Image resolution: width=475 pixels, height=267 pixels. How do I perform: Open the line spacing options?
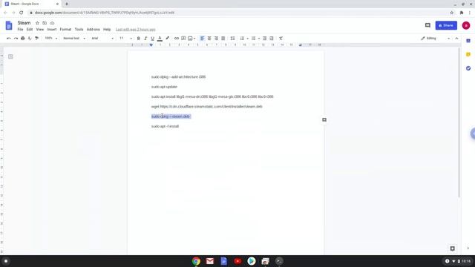232,39
